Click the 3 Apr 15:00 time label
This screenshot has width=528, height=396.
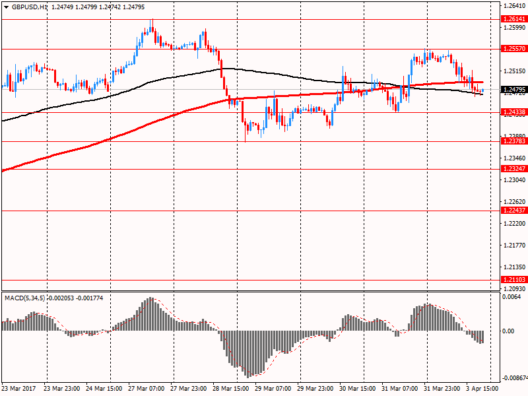tap(482, 388)
